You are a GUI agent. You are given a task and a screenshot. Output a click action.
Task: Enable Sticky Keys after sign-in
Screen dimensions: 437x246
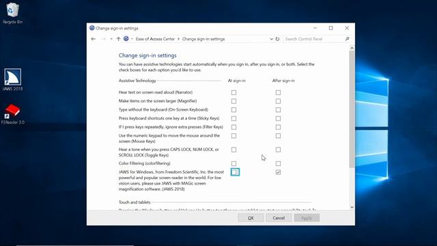(x=278, y=118)
